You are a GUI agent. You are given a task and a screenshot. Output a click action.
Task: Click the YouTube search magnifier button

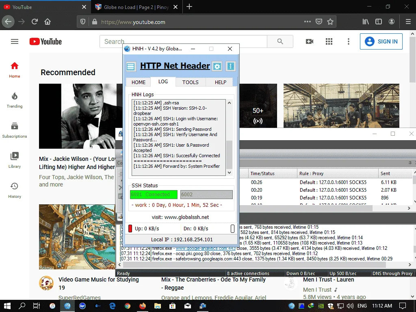tap(280, 41)
